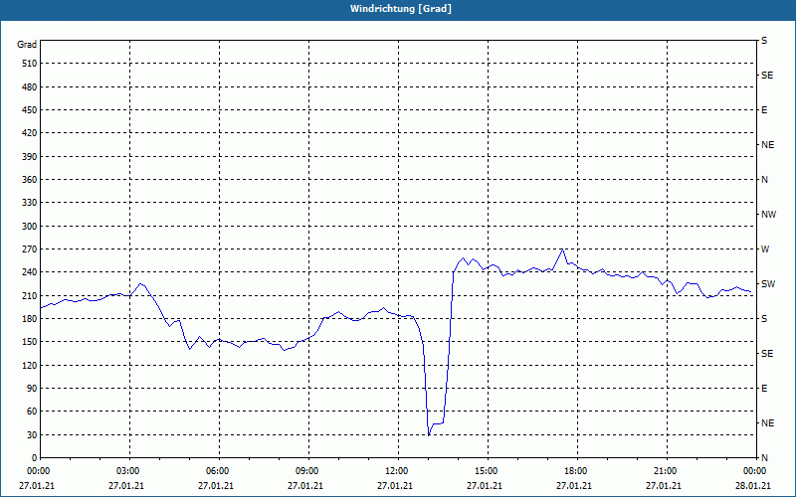Select the 120 y-axis value
The height and width of the screenshot is (497, 796).
(x=30, y=365)
